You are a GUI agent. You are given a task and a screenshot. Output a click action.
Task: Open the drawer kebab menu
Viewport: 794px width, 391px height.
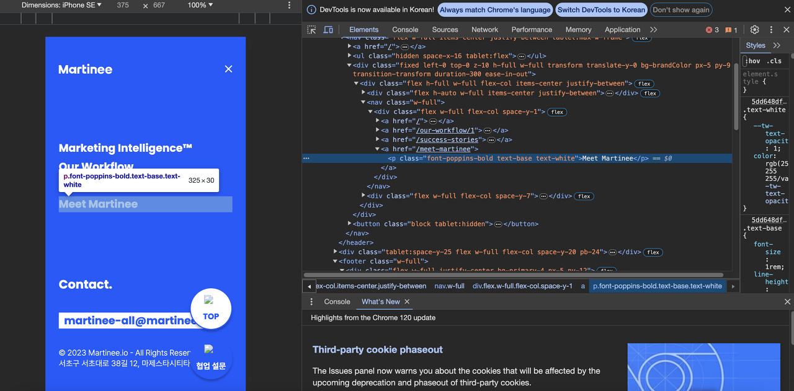(x=312, y=302)
